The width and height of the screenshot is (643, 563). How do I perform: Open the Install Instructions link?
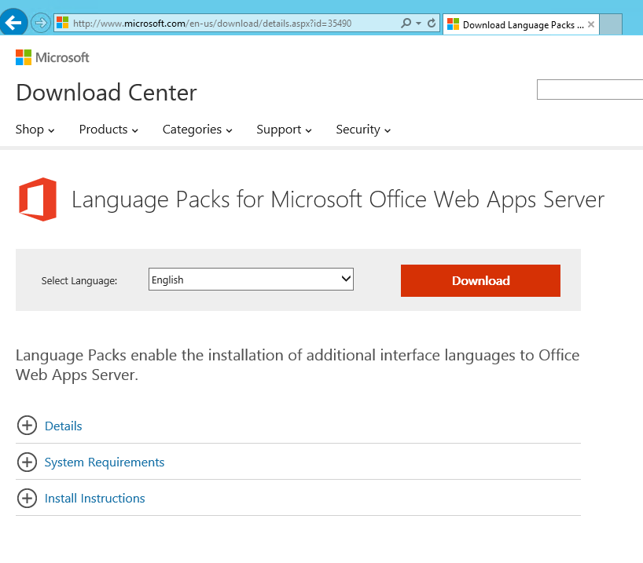[95, 499]
